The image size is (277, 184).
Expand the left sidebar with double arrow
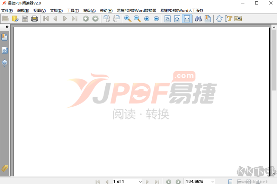pos(7,27)
